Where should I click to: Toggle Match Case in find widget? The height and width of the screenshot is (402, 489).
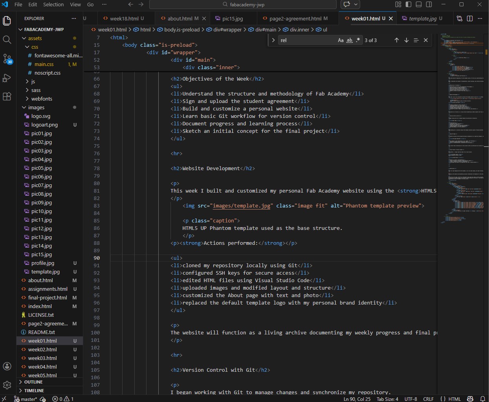[x=341, y=40]
